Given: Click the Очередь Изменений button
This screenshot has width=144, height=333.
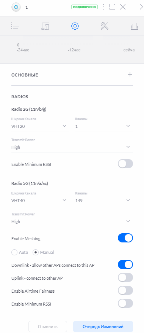Looking at the screenshot, I should pyautogui.click(x=103, y=327).
